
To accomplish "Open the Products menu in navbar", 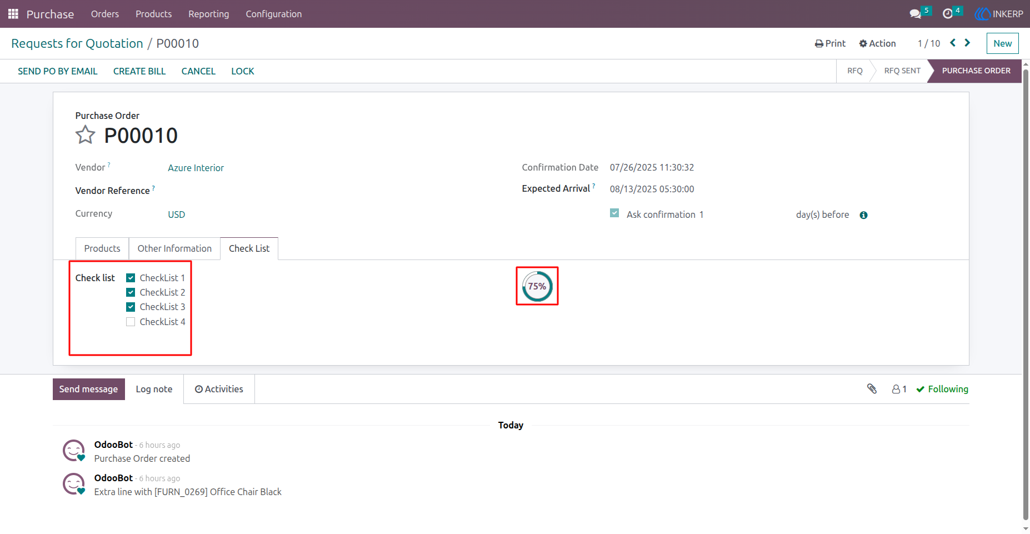I will tap(154, 14).
